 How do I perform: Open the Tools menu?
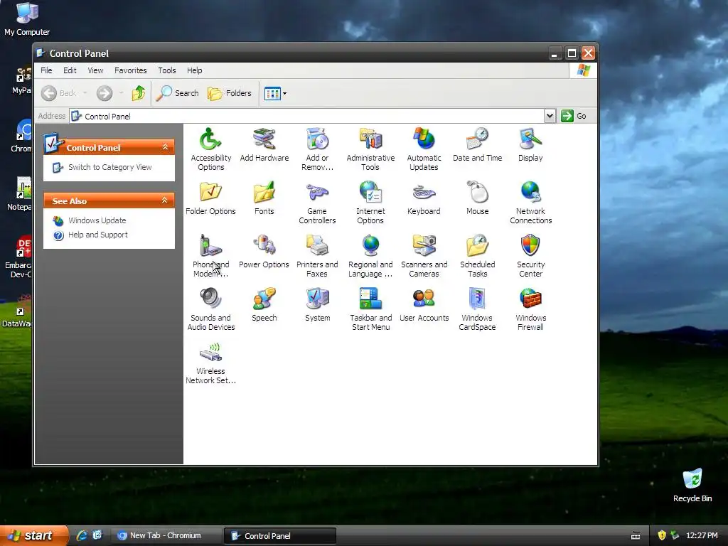166,70
